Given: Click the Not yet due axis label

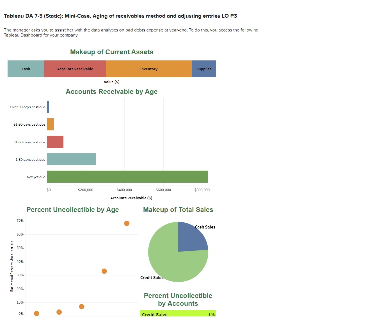Looking at the screenshot, I should (x=36, y=177).
